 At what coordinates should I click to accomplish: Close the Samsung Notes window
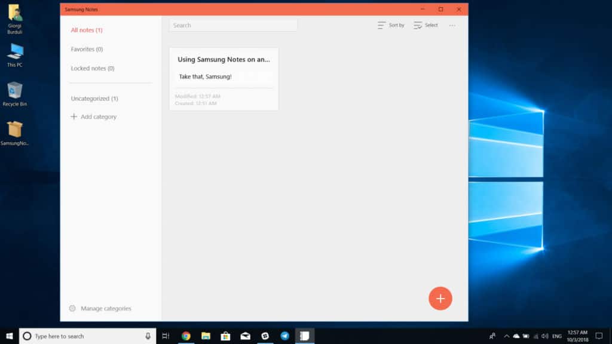coord(459,10)
